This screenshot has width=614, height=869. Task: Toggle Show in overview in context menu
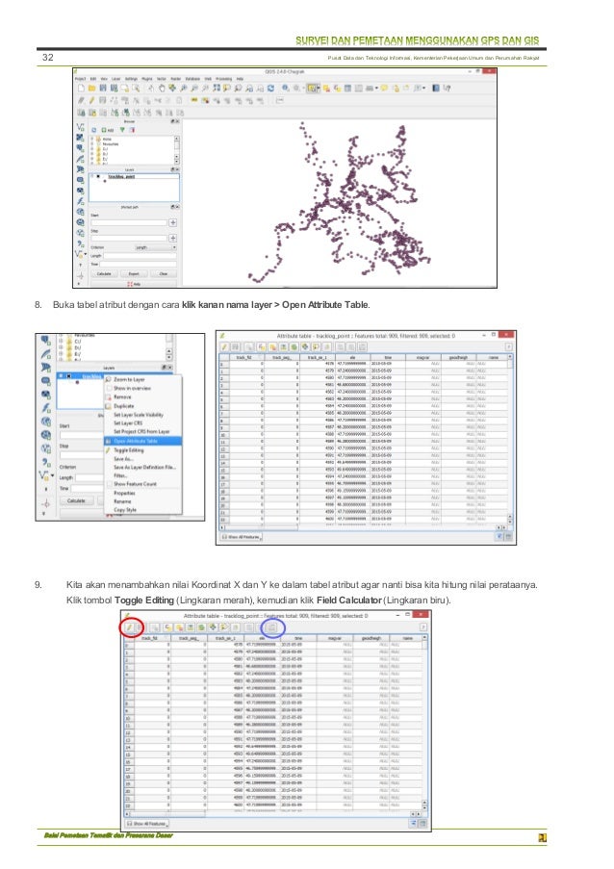(109, 388)
